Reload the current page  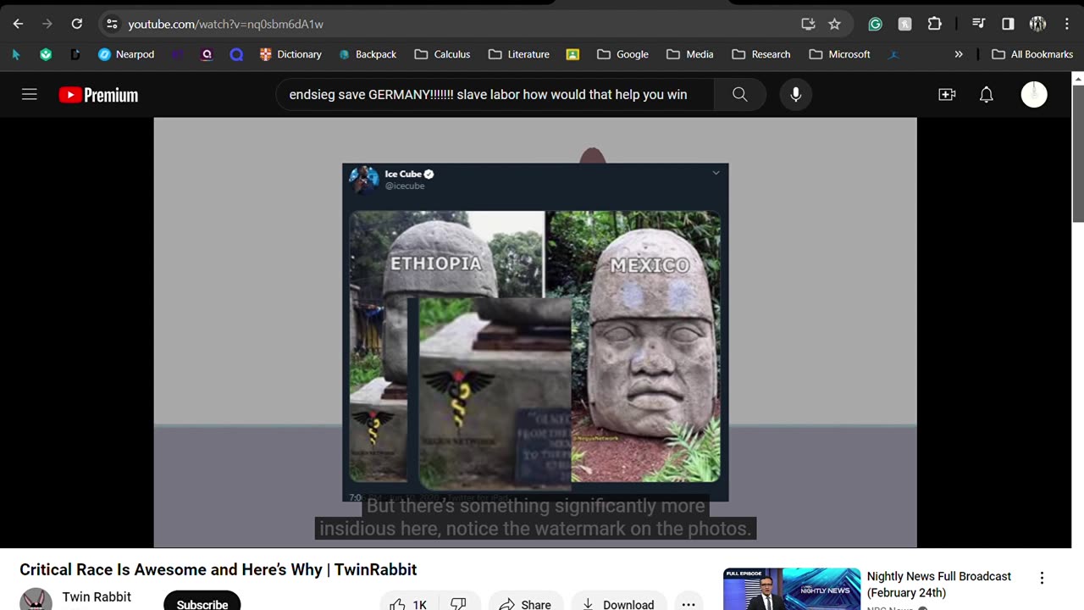point(77,24)
